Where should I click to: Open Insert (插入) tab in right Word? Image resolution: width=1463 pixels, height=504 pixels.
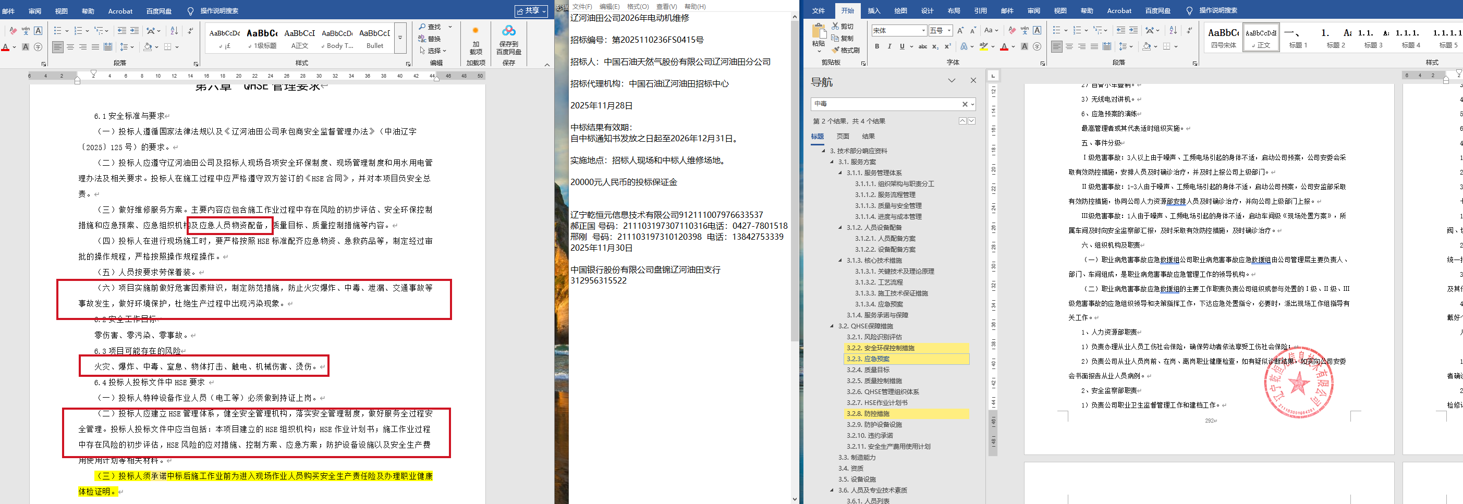(874, 11)
